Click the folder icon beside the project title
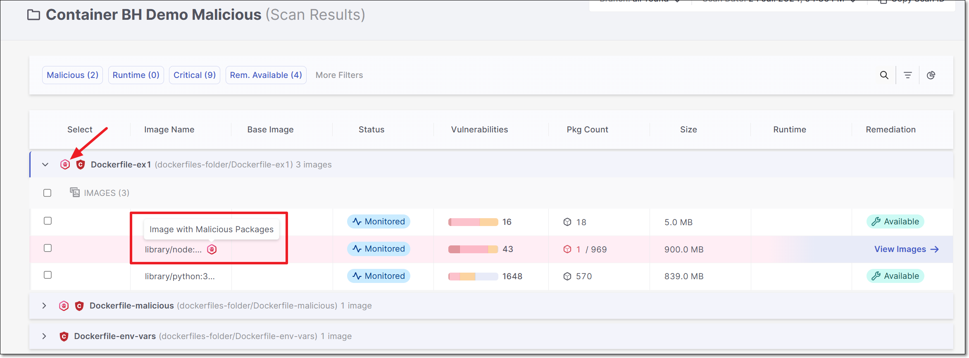969x358 pixels. [33, 15]
